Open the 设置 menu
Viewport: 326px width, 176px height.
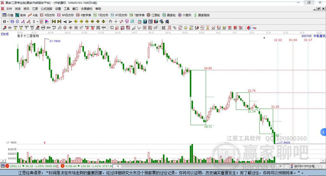(x=58, y=9)
